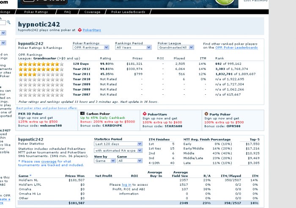
Task: Click the star rating for 120 Days row
Action: tap(41, 64)
